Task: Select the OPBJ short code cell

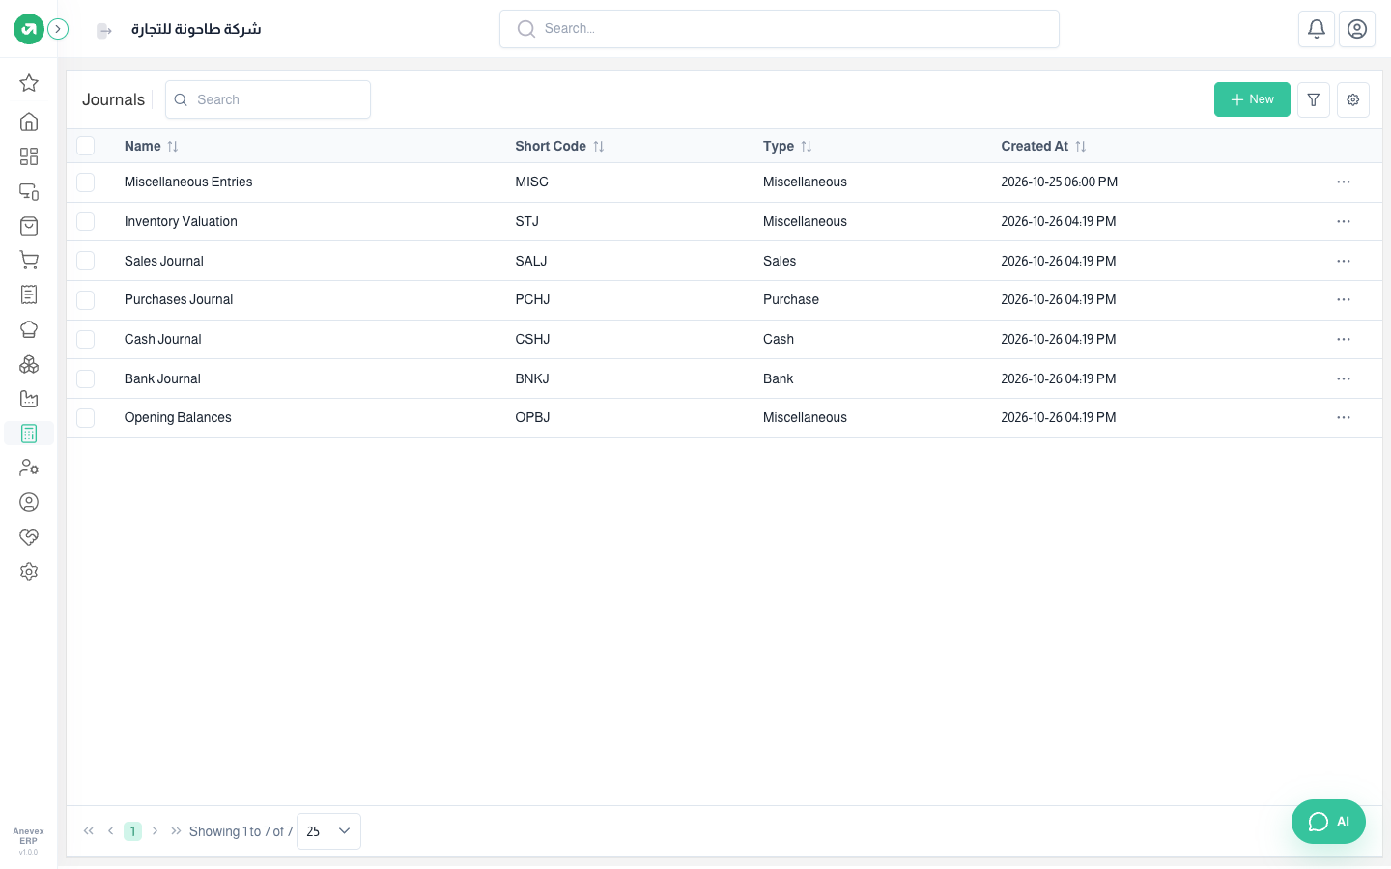Action: [532, 417]
